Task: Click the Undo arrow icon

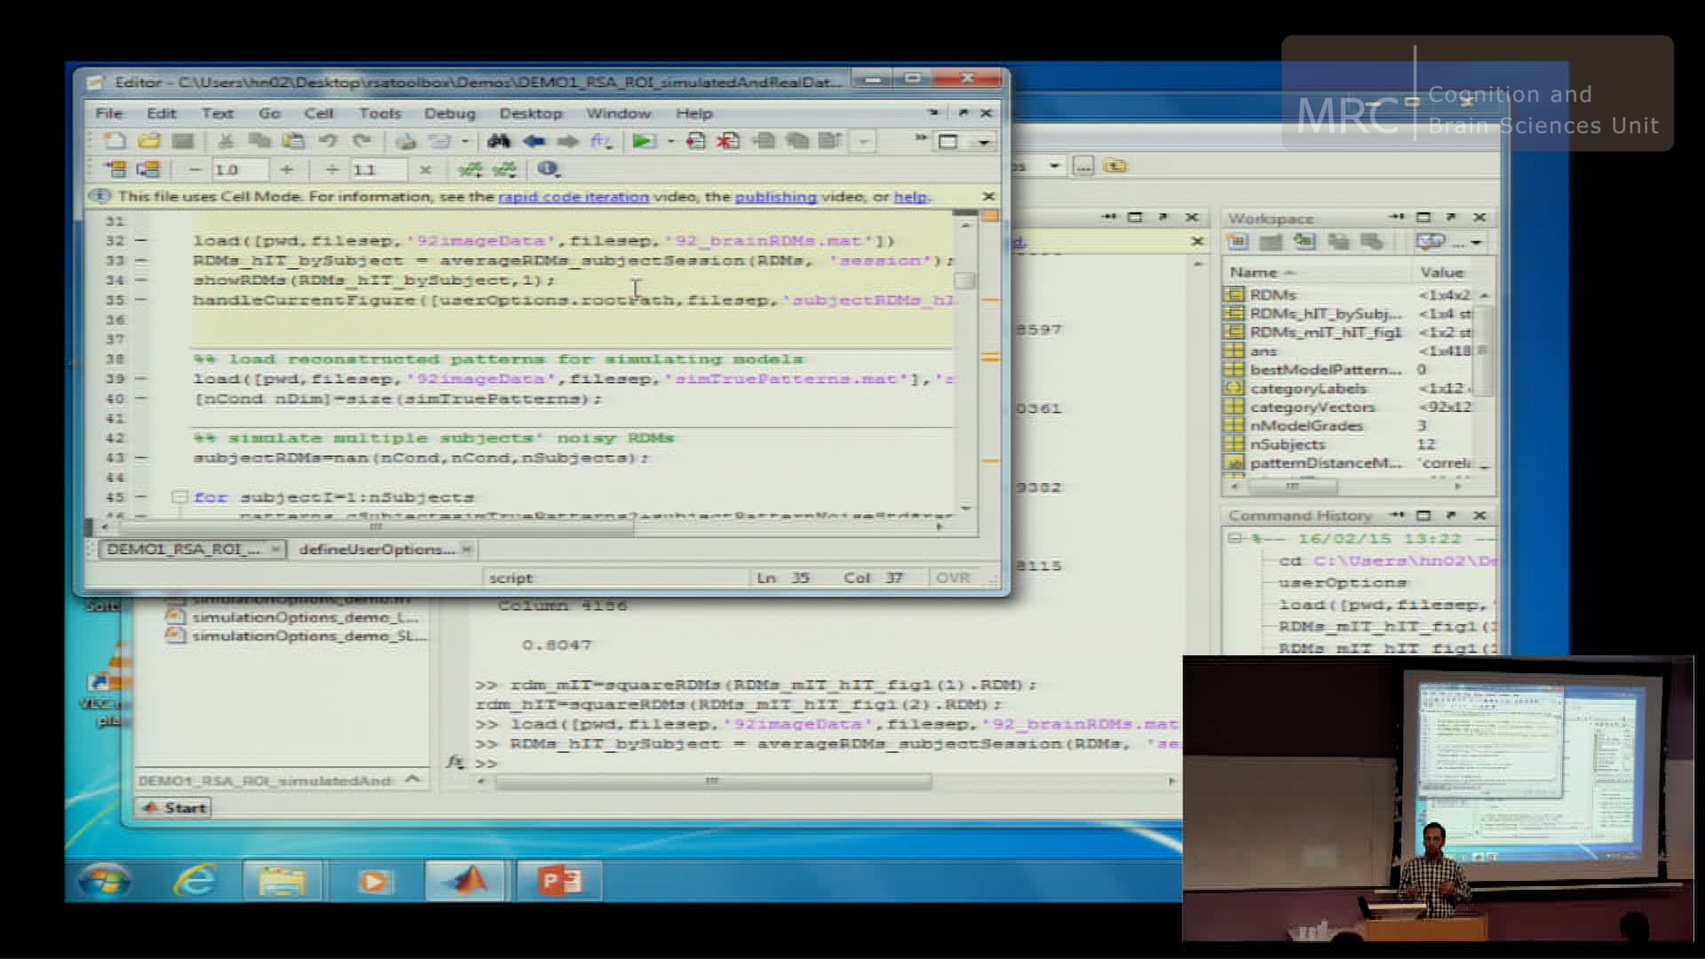Action: (328, 141)
